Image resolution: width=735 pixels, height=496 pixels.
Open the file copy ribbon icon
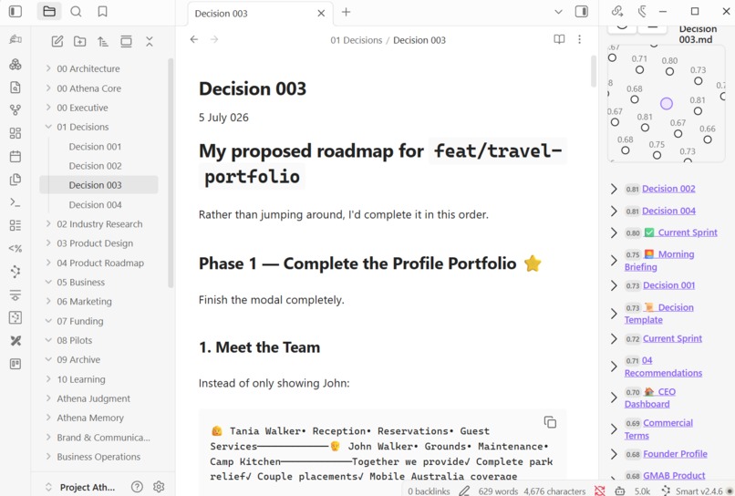(x=16, y=179)
